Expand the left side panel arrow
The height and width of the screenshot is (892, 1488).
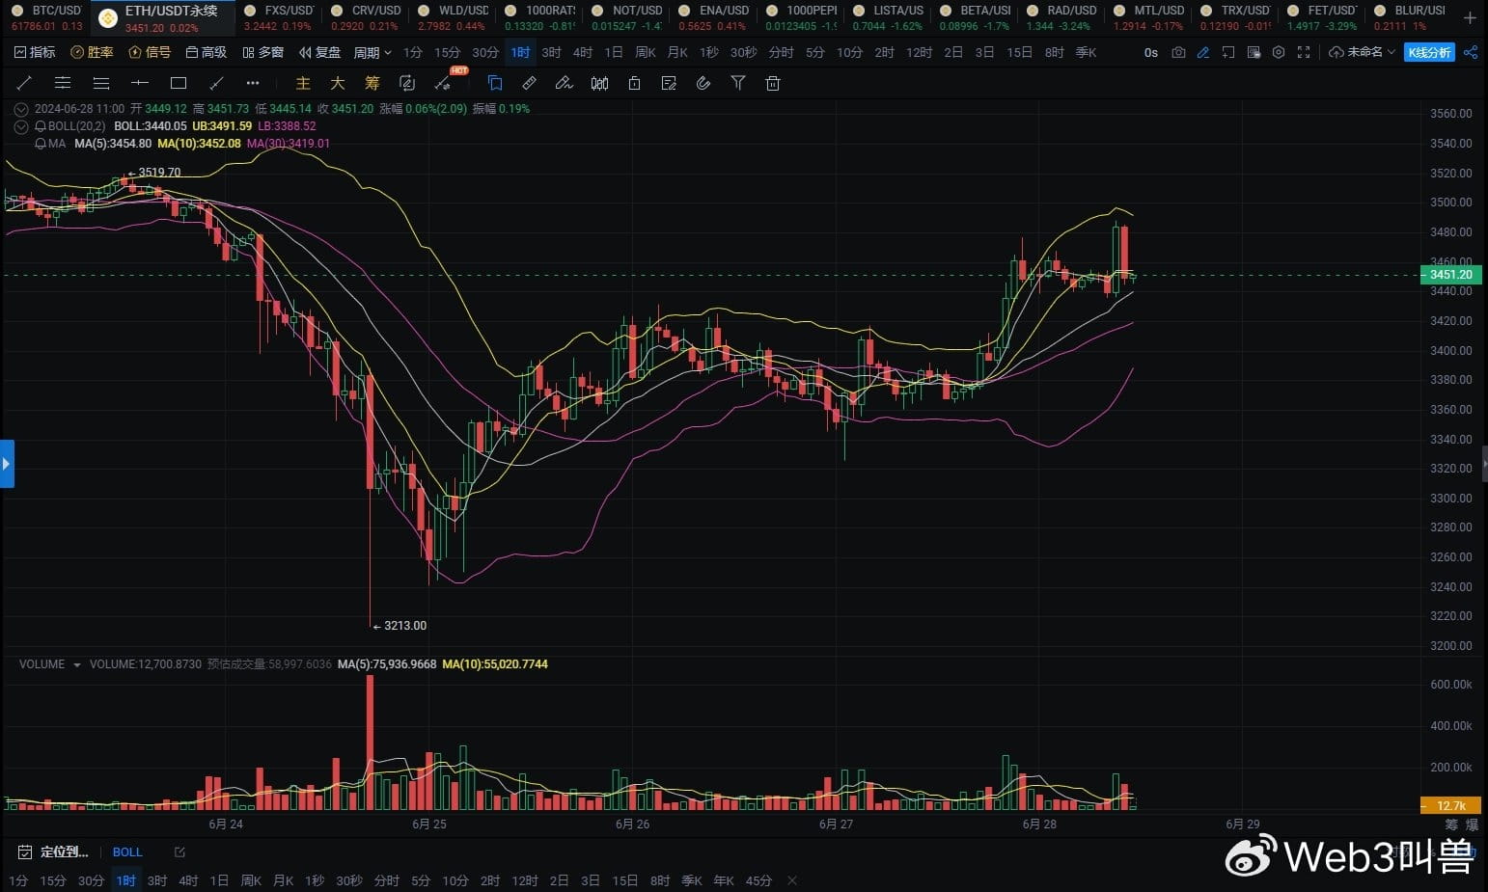(x=7, y=464)
